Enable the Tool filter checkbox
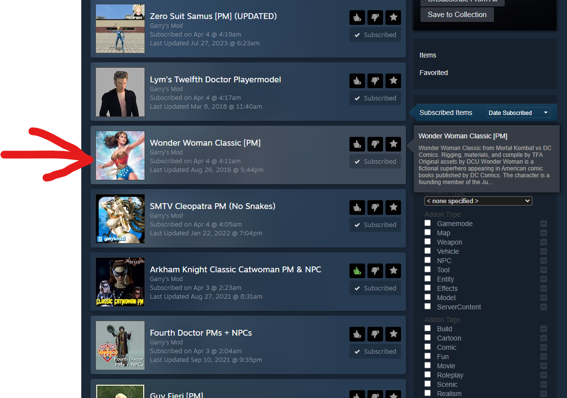The image size is (567, 398). (x=427, y=269)
